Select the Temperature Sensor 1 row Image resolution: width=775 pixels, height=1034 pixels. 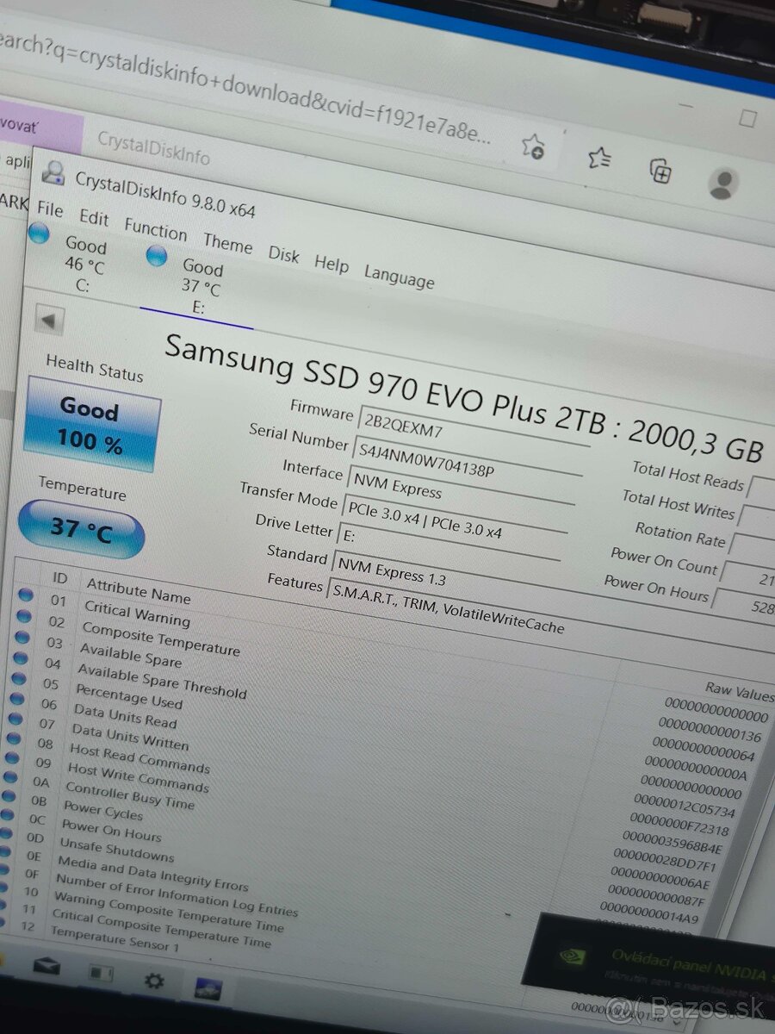(x=115, y=939)
